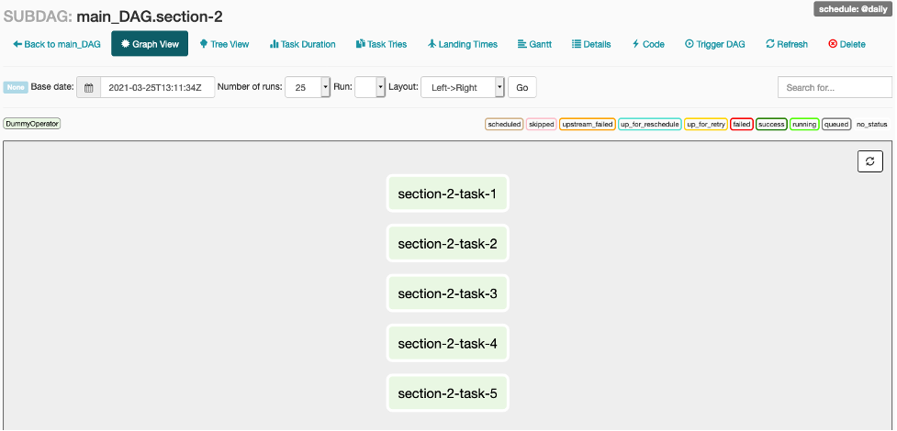Click the DummyOperator legend tag
Image resolution: width=897 pixels, height=431 pixels.
click(32, 123)
